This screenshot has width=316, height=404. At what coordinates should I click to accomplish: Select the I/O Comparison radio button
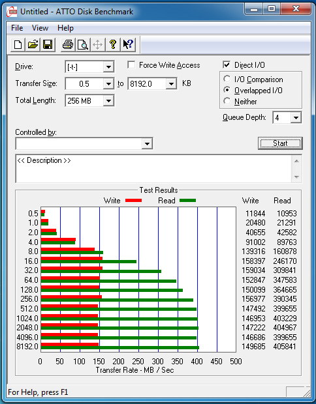pyautogui.click(x=227, y=79)
